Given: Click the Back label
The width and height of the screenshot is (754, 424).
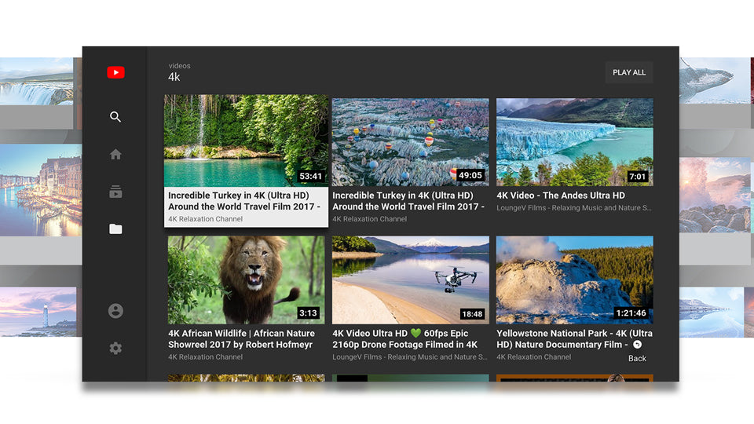Looking at the screenshot, I should [x=637, y=358].
